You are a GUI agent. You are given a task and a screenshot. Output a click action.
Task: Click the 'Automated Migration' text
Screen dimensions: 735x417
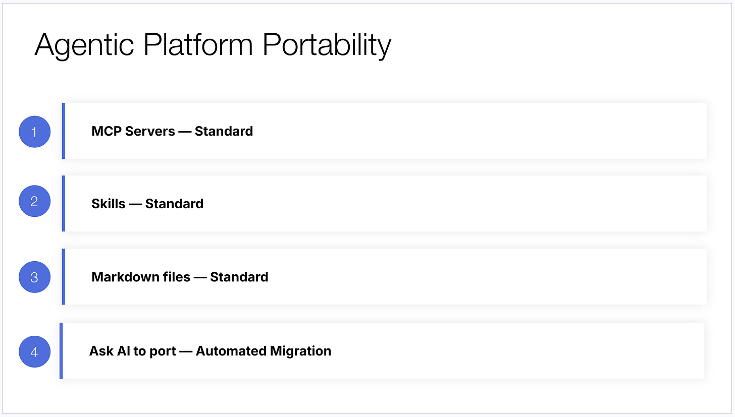click(264, 351)
